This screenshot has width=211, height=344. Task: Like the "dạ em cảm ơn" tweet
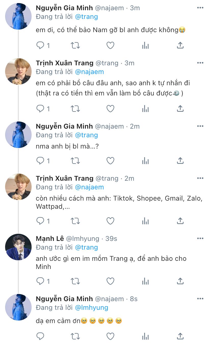pyautogui.click(x=110, y=336)
